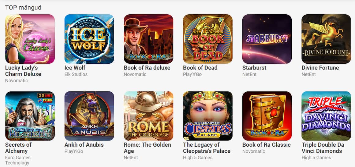Click 'Book of Ra Classic' title link
This screenshot has height=167, width=355.
267,145
